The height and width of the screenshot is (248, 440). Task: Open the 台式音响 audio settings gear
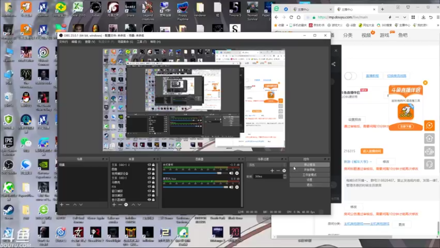(x=237, y=173)
